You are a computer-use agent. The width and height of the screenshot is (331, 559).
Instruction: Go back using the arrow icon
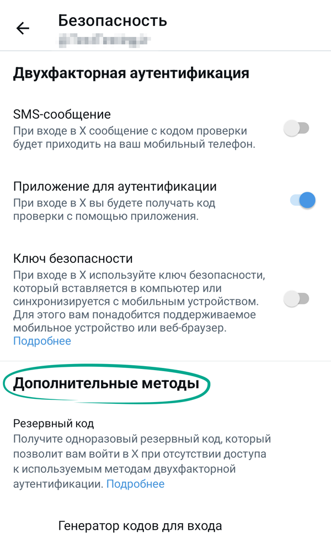(23, 28)
